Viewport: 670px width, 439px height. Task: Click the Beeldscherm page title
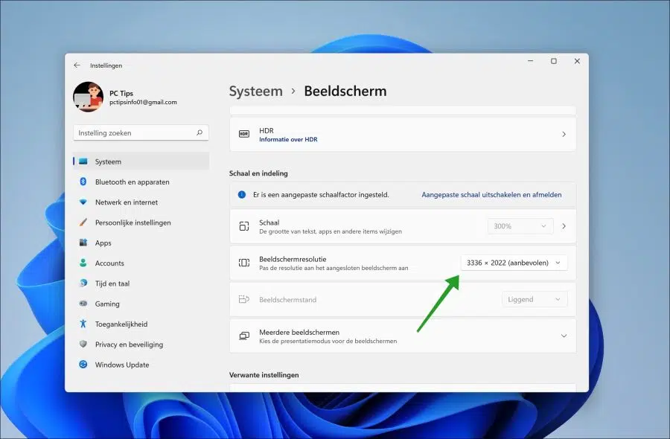345,91
